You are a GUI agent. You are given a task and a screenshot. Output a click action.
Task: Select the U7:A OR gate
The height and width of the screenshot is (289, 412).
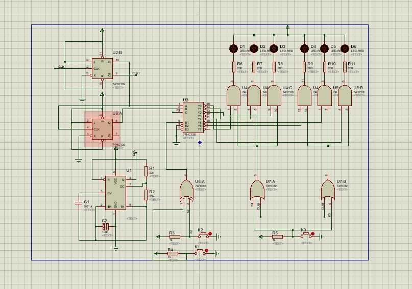257,191
